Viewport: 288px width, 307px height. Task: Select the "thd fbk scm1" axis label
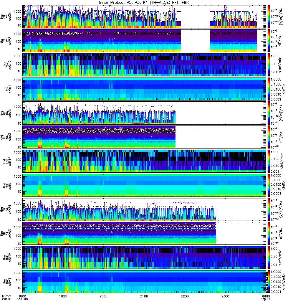coord(7,185)
